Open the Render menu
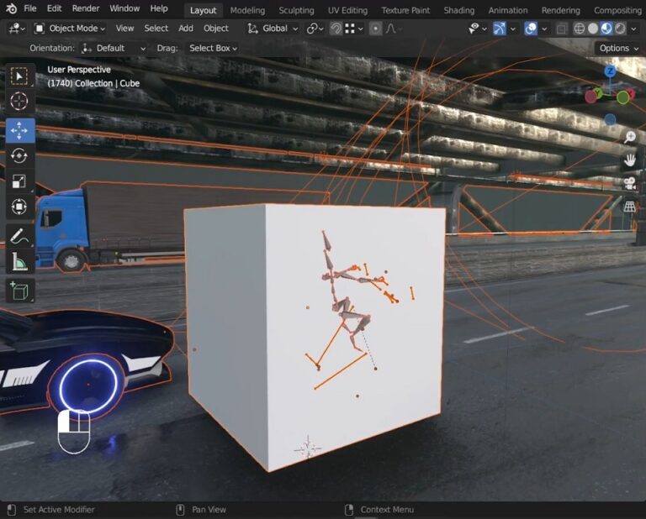The image size is (646, 519). tap(85, 8)
